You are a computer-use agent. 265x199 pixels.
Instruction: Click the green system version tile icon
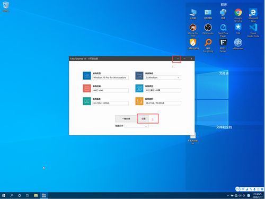(87, 101)
